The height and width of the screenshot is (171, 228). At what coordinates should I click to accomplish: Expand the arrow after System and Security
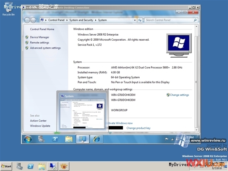click(96, 20)
